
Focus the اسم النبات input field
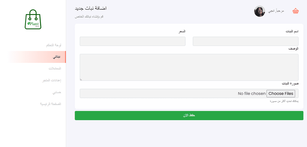[x=246, y=41]
